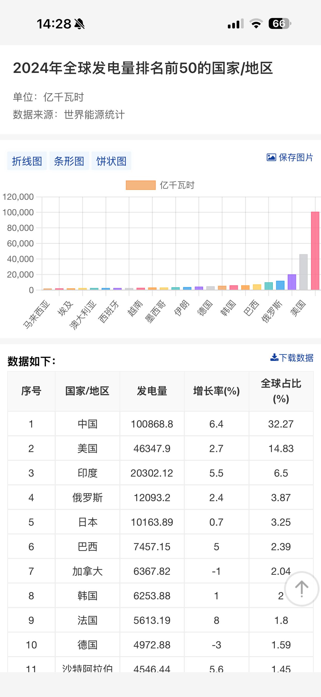This screenshot has width=321, height=697.
Task: Select the global share value 2.39
Action: pyautogui.click(x=281, y=547)
